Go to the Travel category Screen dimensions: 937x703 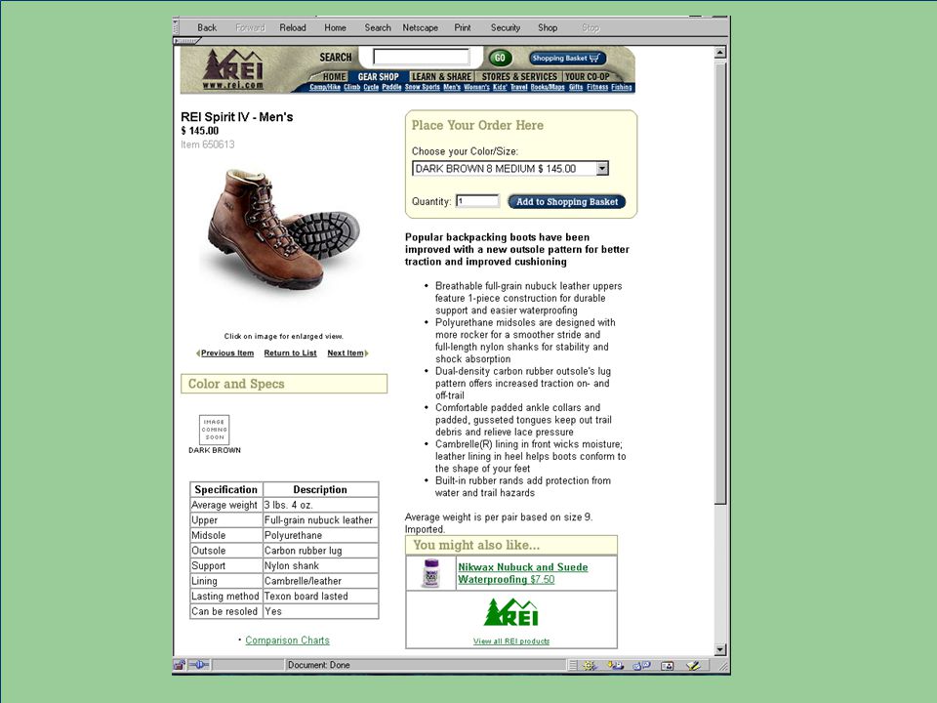pyautogui.click(x=518, y=87)
